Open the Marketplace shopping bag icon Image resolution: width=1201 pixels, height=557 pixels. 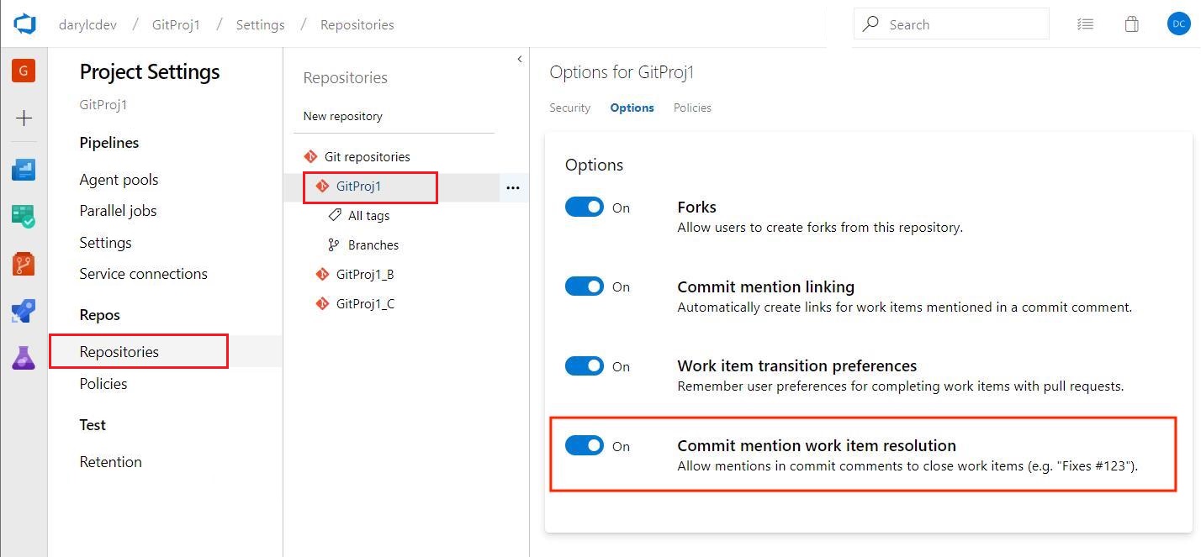1132,24
